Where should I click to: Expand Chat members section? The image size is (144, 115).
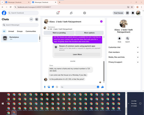[x=124, y=52]
